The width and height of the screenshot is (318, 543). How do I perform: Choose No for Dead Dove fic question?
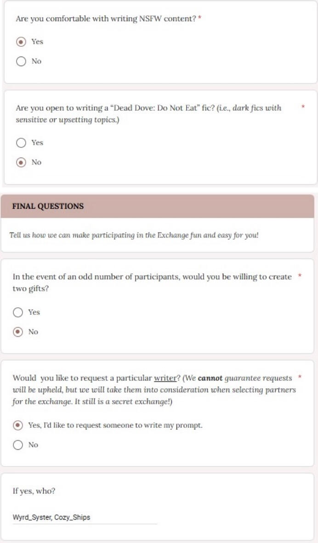tap(21, 163)
